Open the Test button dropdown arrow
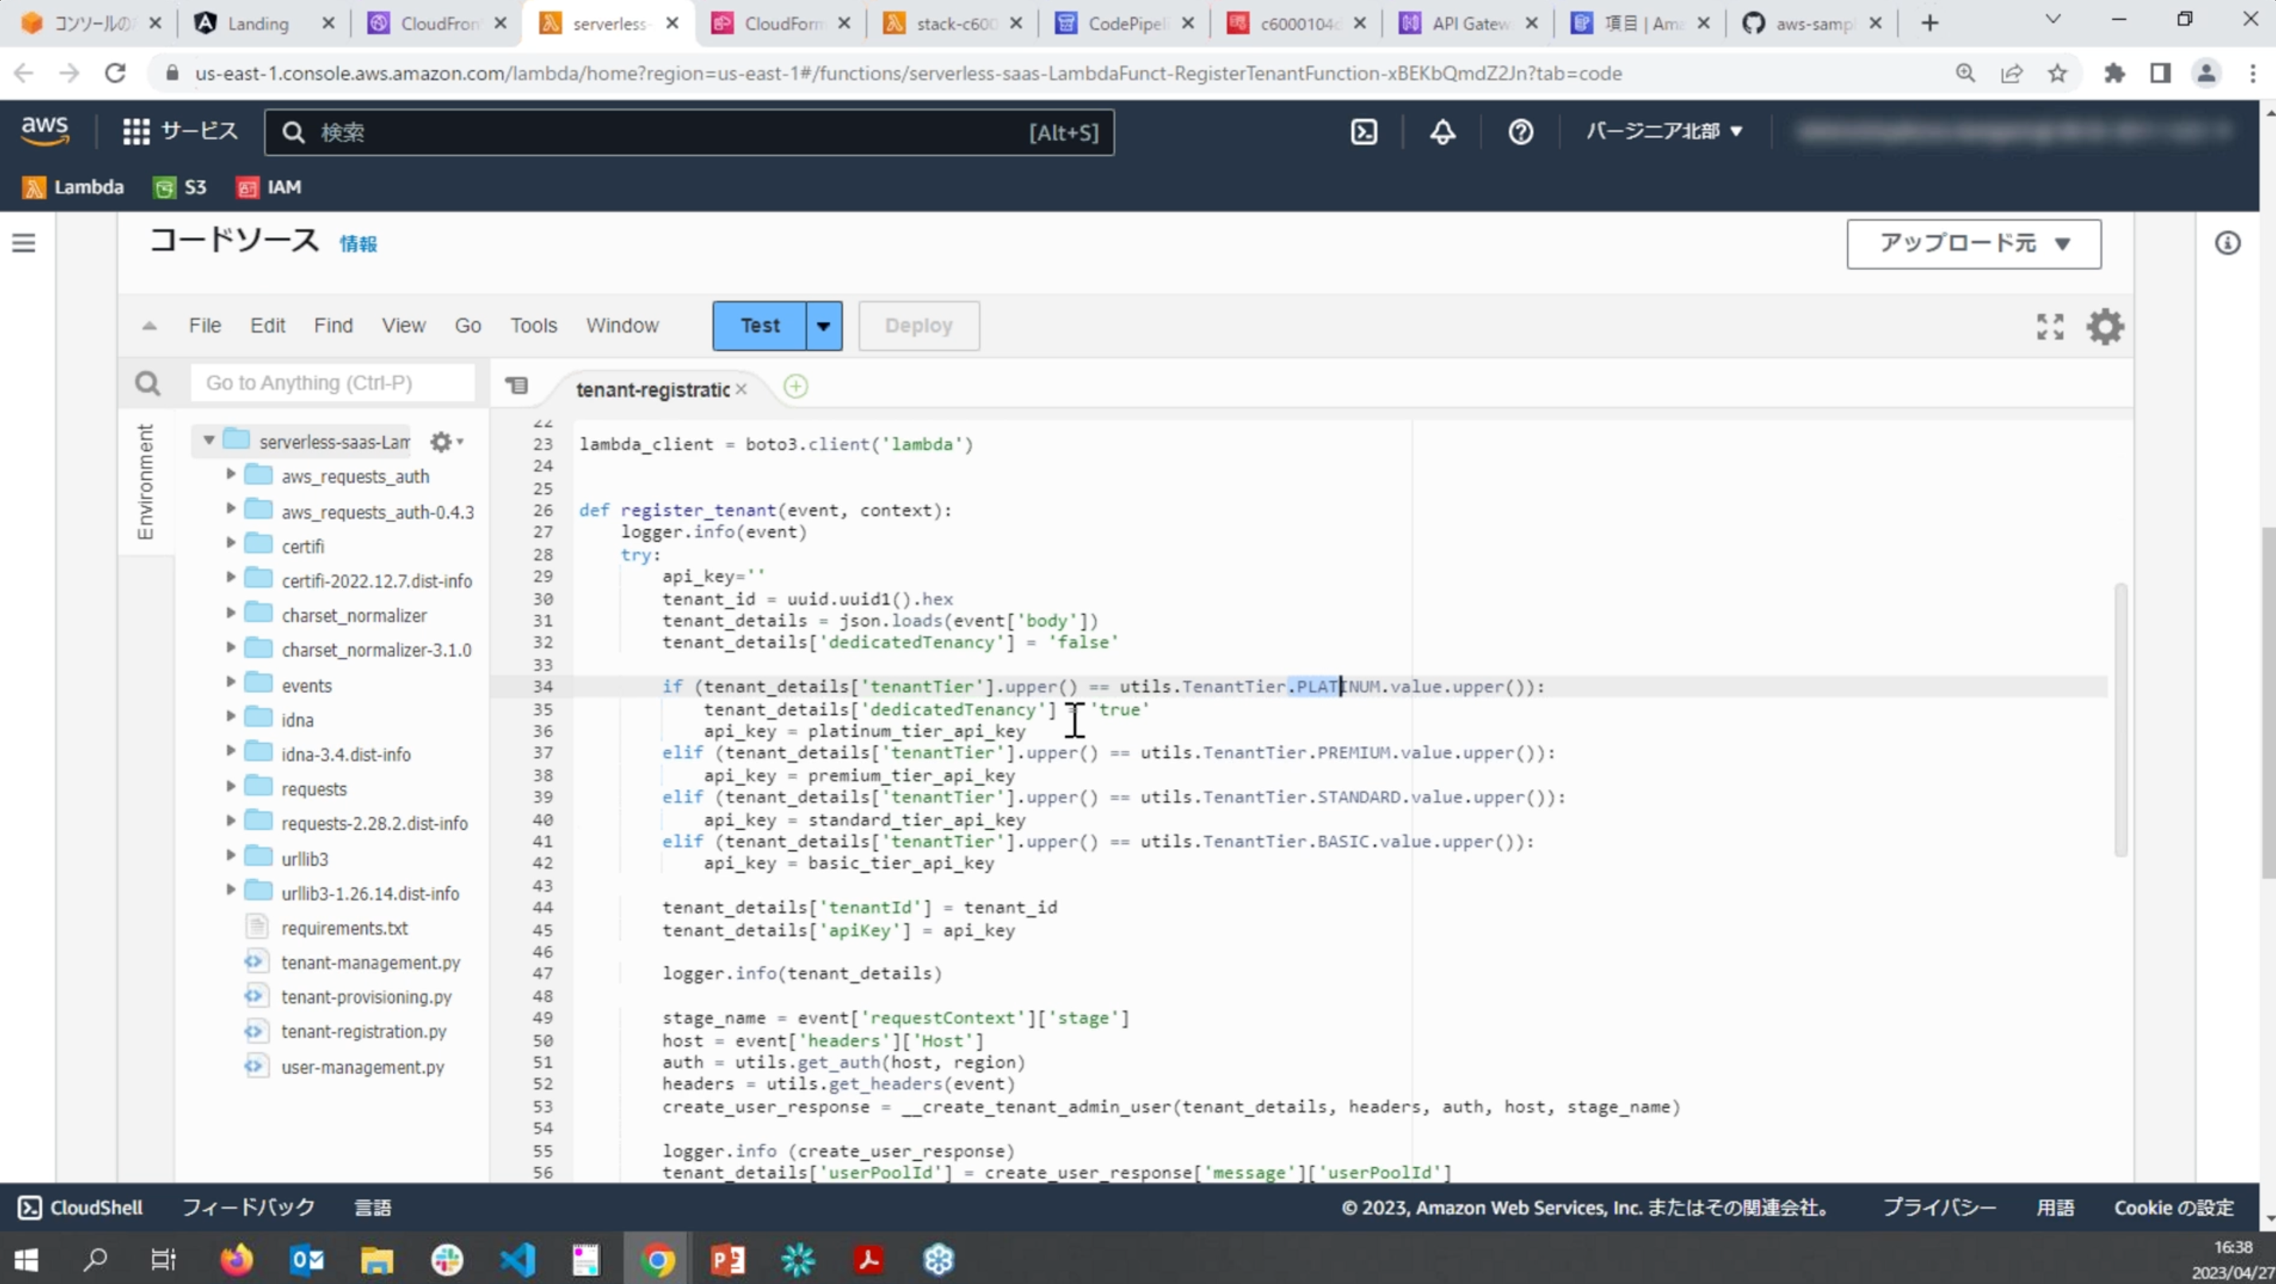This screenshot has width=2276, height=1284. [x=824, y=326]
